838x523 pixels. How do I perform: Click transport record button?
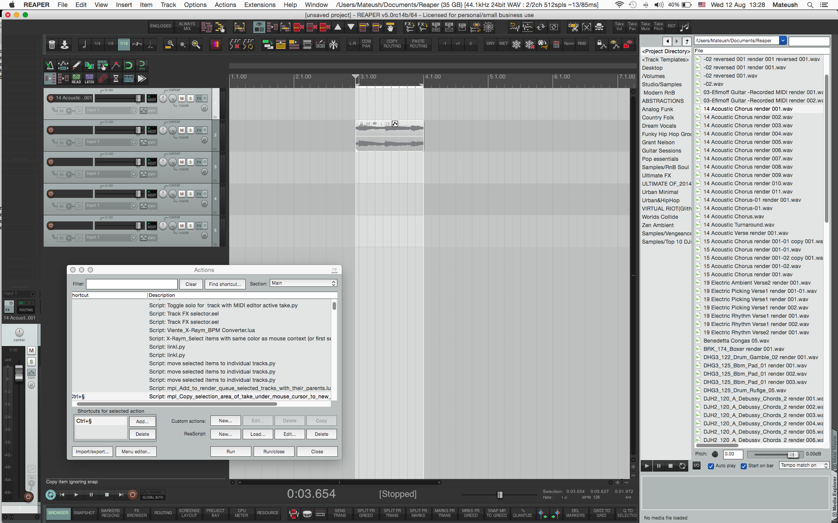tap(133, 495)
